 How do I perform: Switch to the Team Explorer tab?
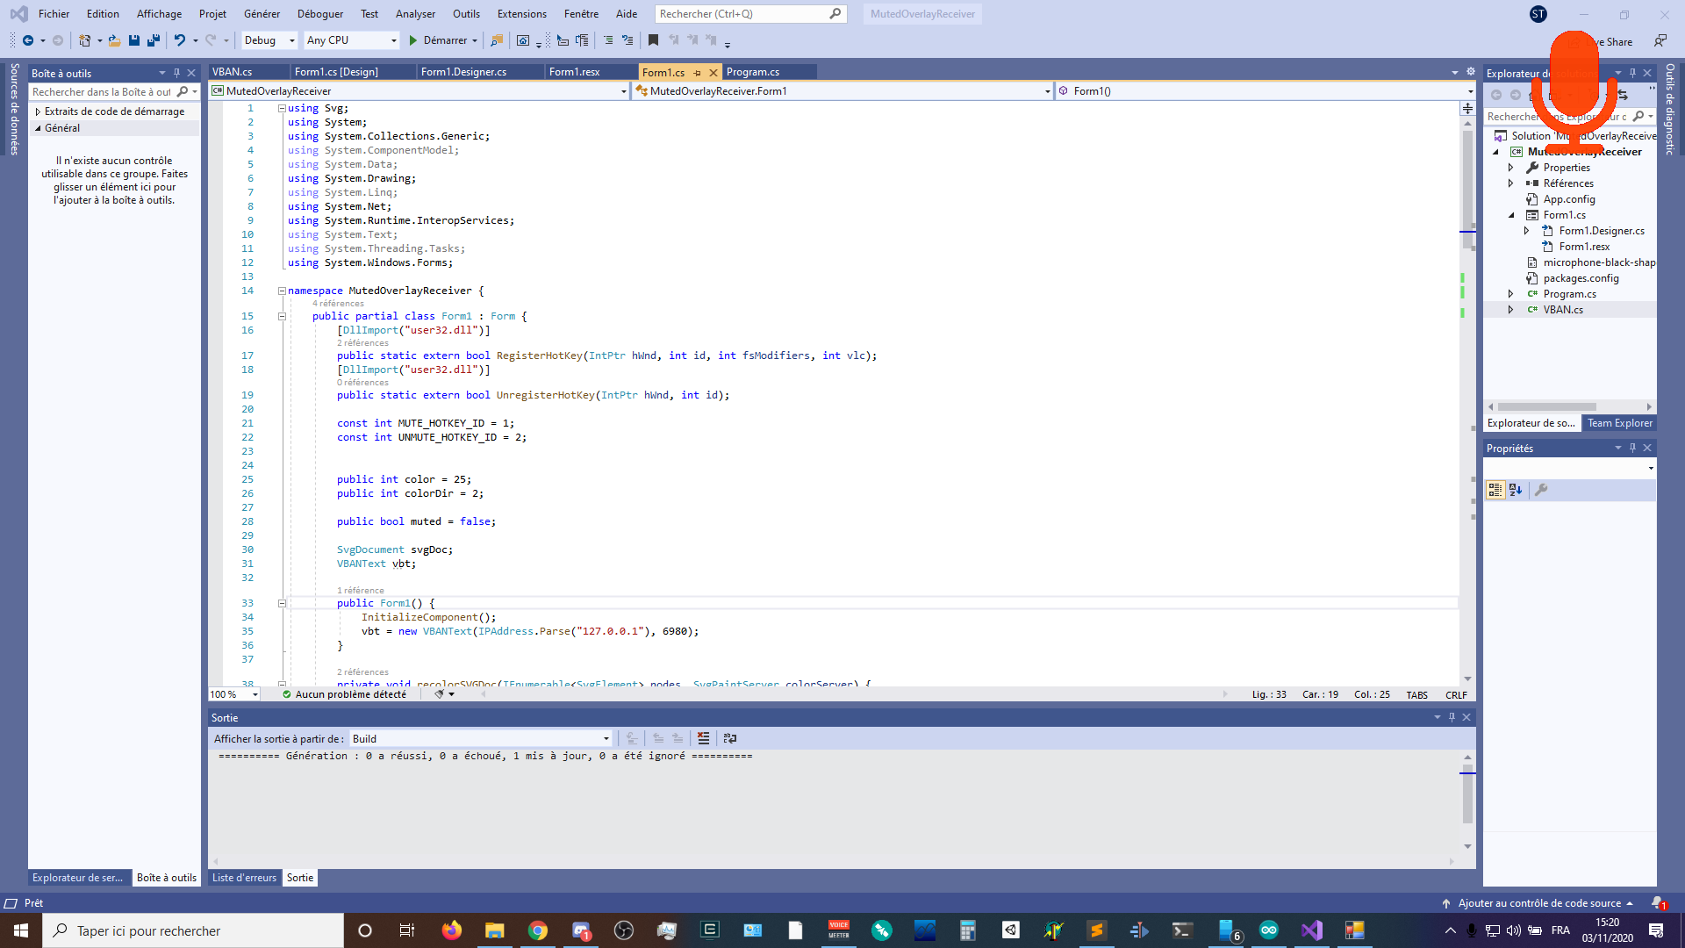1619,423
